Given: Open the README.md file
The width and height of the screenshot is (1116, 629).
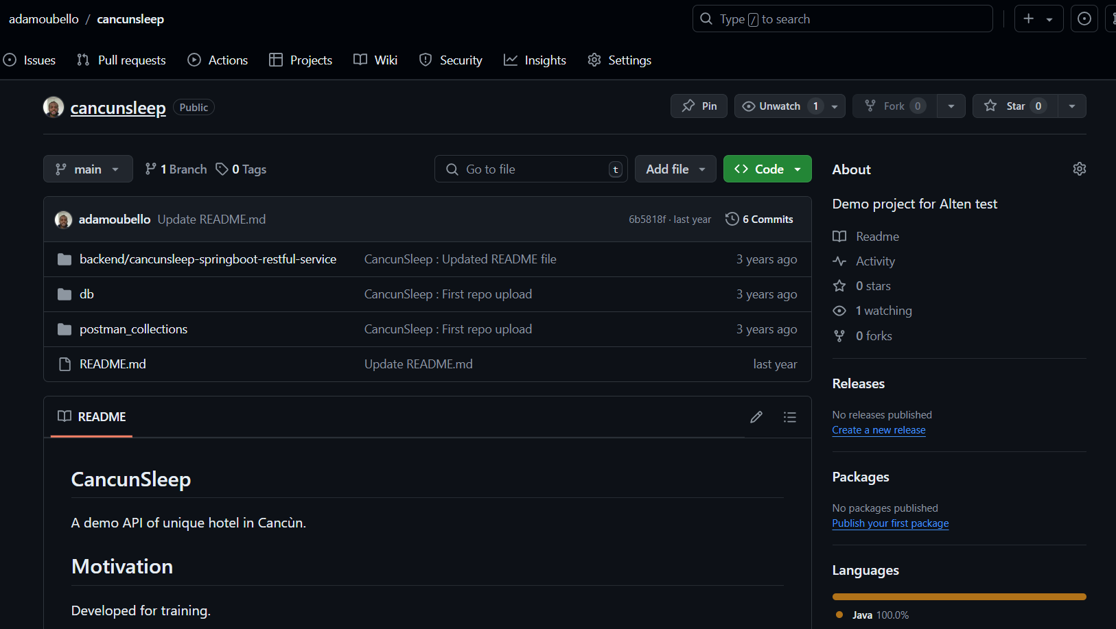Looking at the screenshot, I should 113,364.
